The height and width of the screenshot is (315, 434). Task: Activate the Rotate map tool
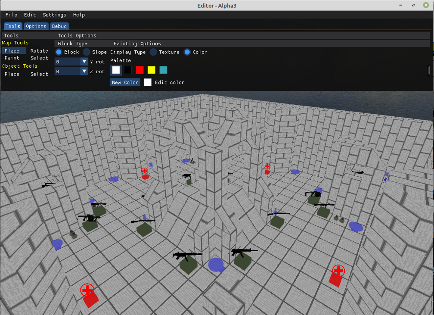39,50
